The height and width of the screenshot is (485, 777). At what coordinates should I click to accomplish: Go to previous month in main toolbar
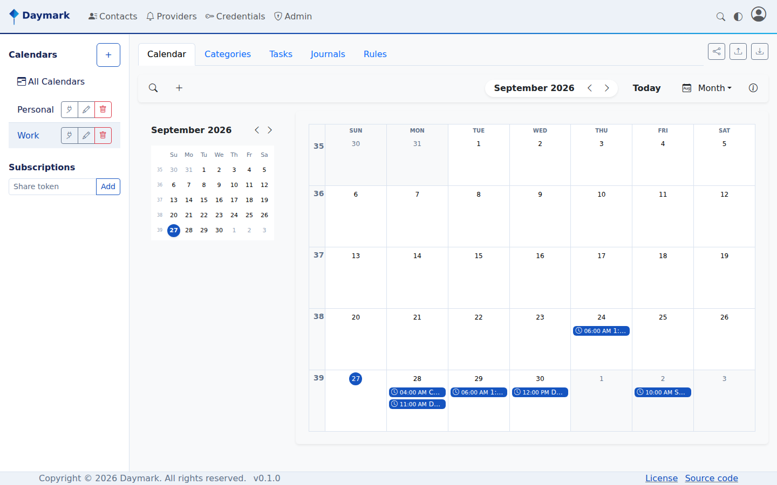point(590,88)
